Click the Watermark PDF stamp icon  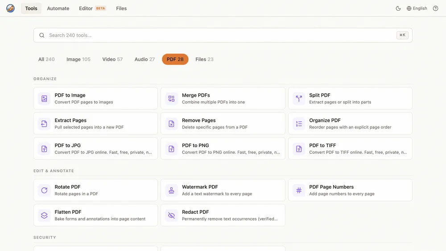click(171, 190)
